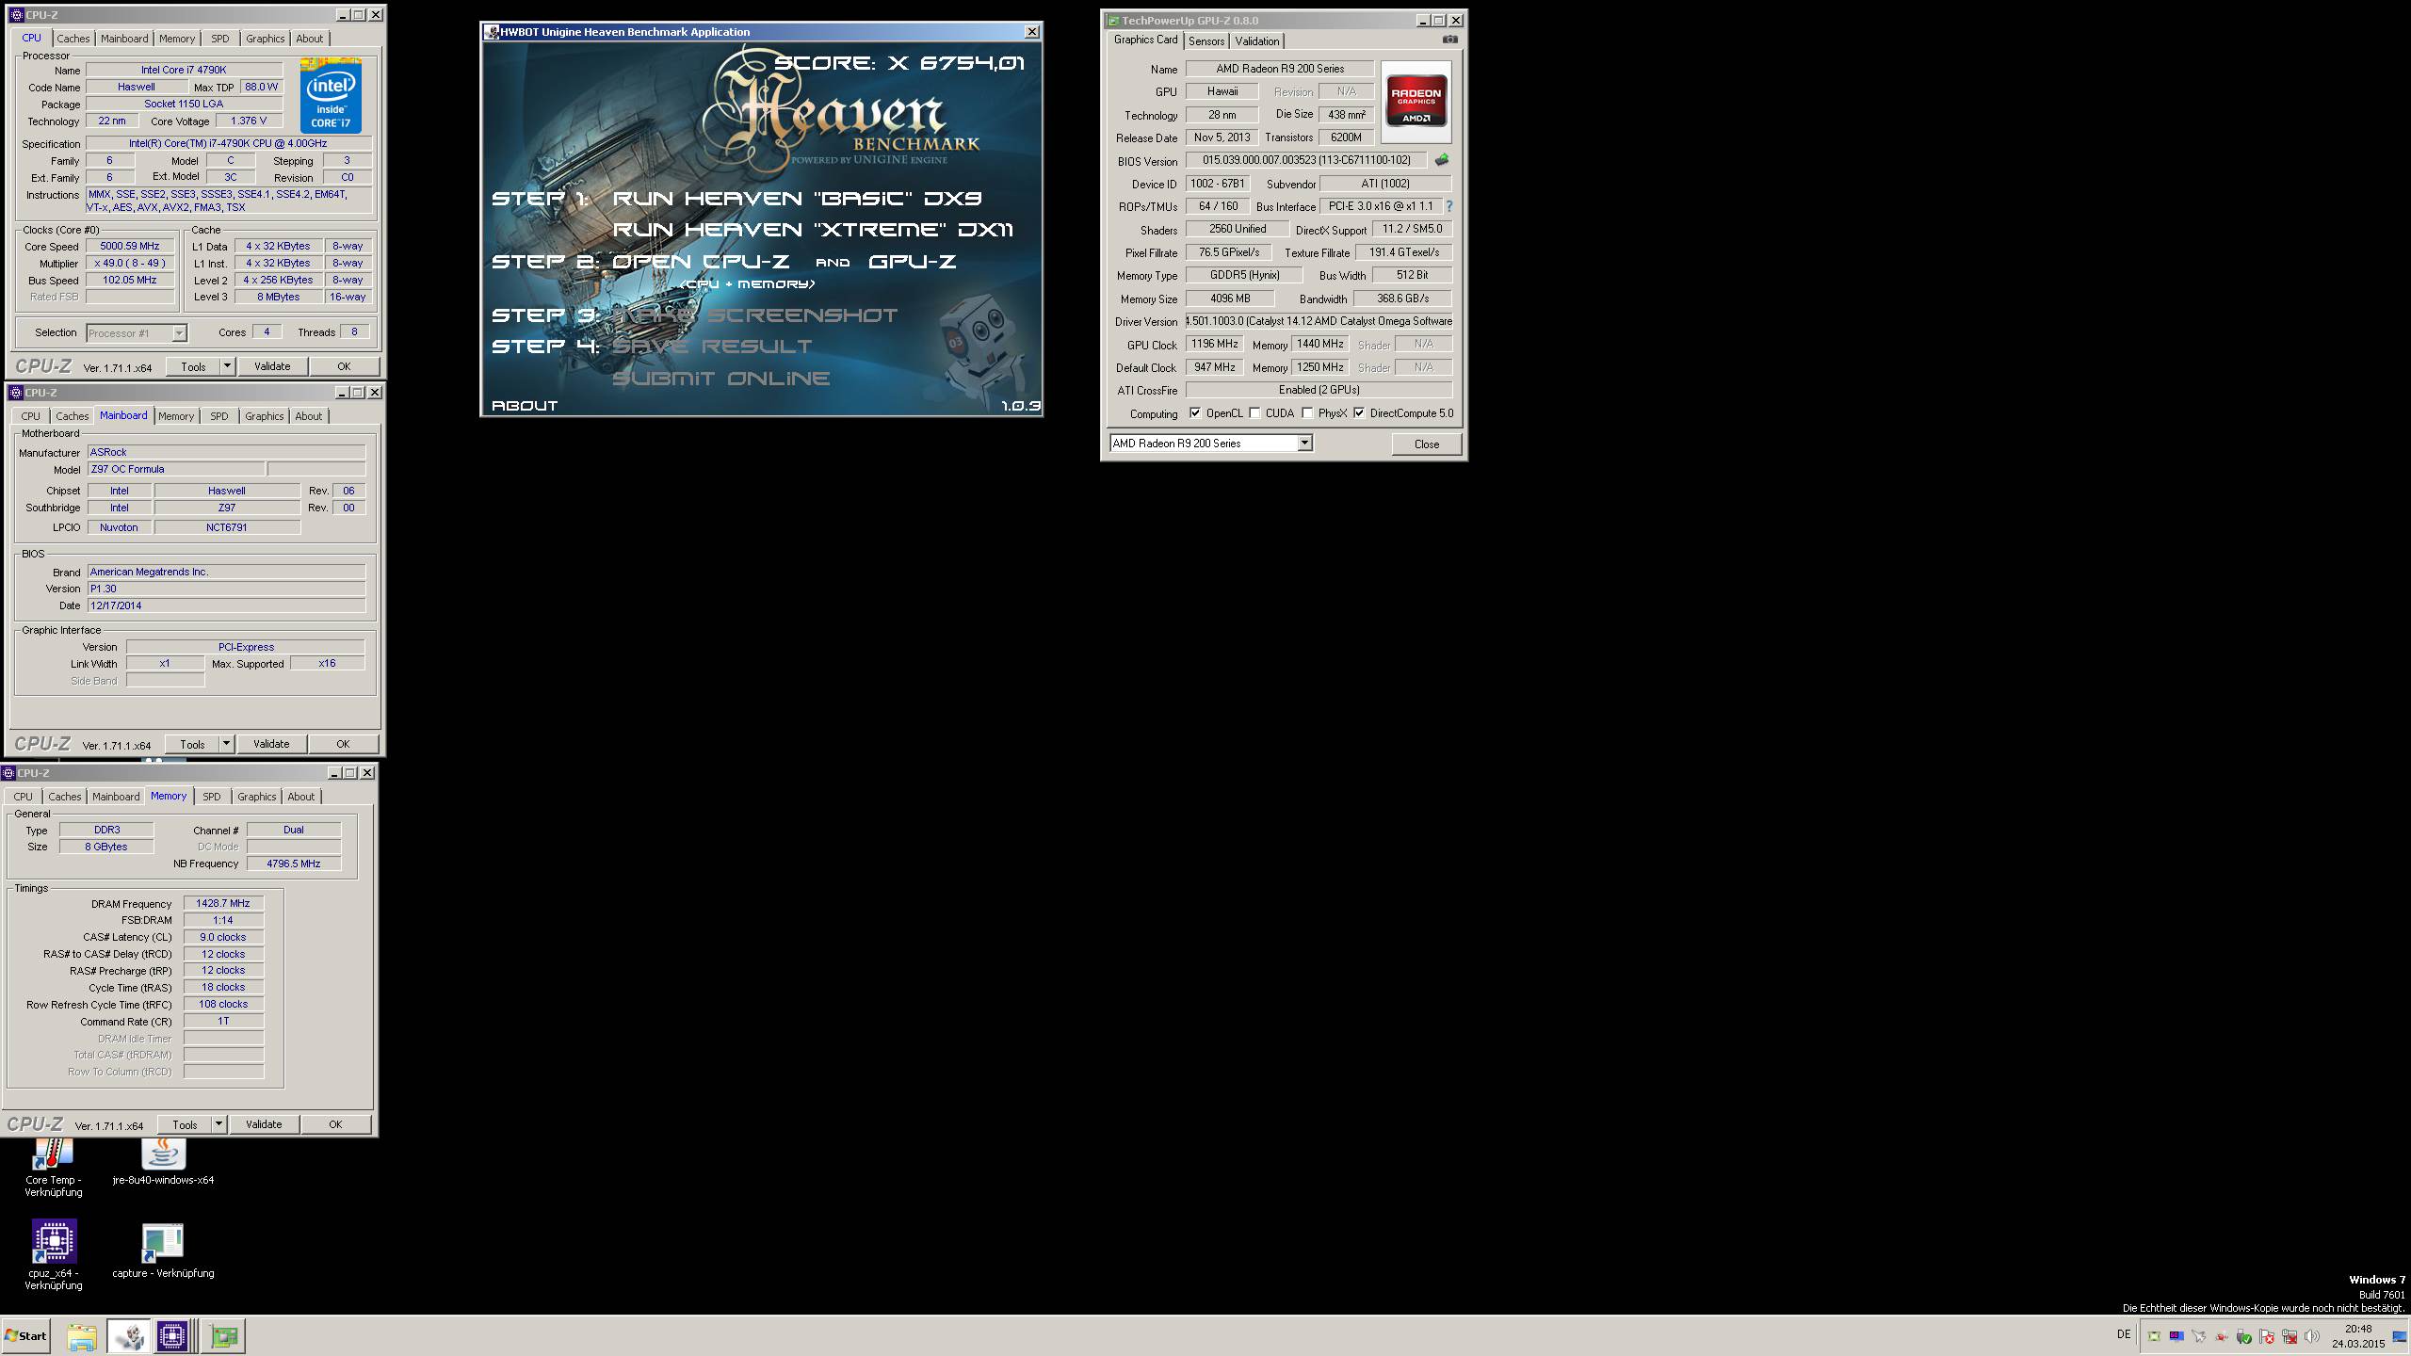Click Run Heaven Basic DX9
This screenshot has height=1356, width=2411.
point(797,198)
